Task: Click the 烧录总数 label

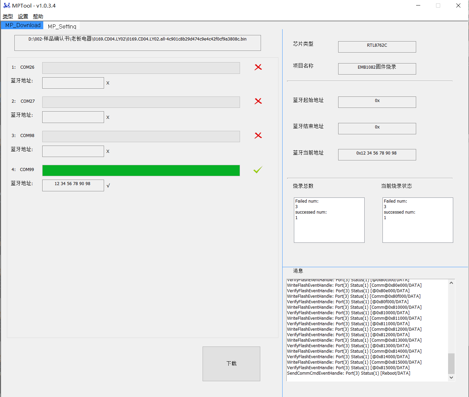Action: click(303, 186)
